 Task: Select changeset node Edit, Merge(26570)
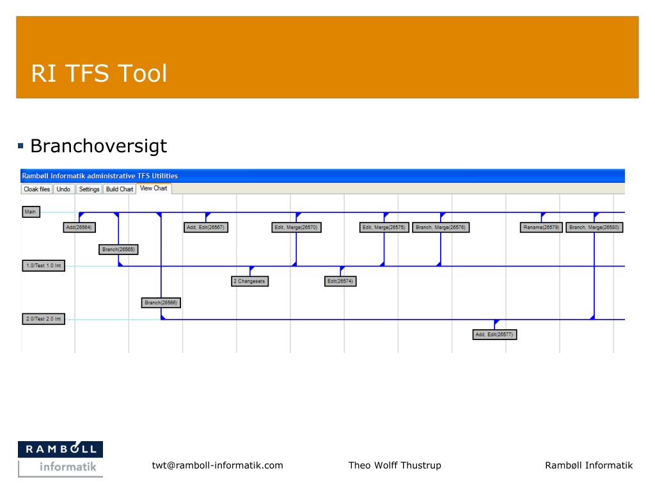(297, 227)
